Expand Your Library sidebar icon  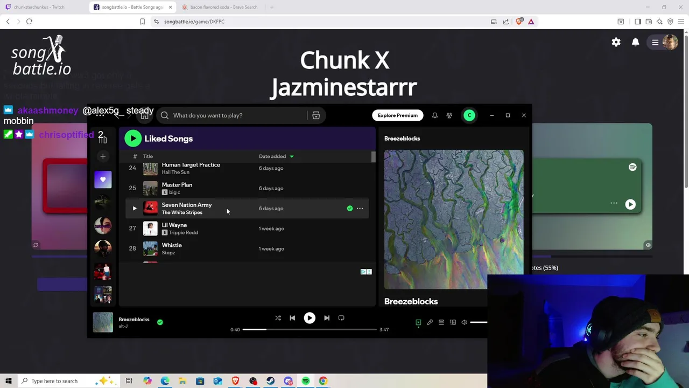pyautogui.click(x=102, y=138)
